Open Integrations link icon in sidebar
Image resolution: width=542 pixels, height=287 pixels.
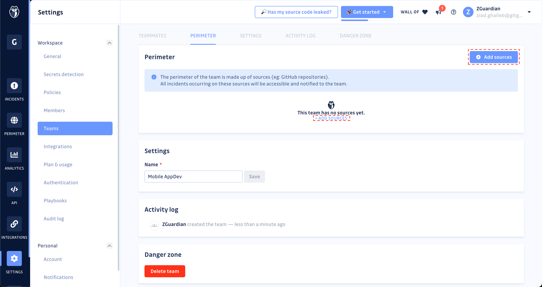pyautogui.click(x=14, y=224)
